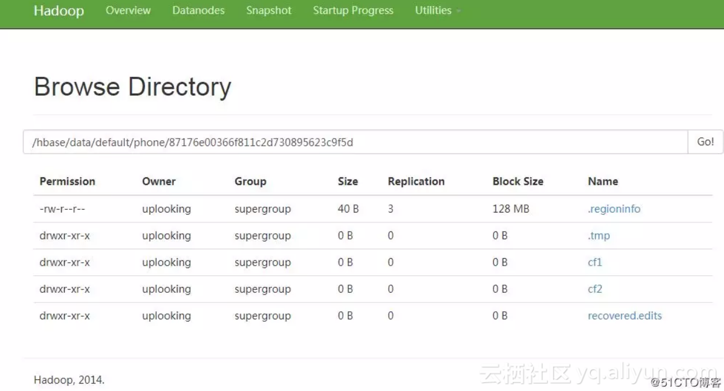
Task: Open the .regioninfo file link
Action: pos(614,209)
